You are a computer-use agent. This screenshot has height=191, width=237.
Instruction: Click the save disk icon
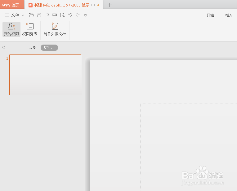pos(39,15)
